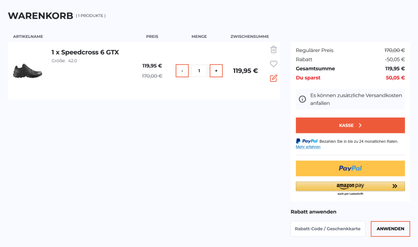Click the Regulärer Preis 170,00 € value
Screen dimensions: 418x247
(x=395, y=50)
